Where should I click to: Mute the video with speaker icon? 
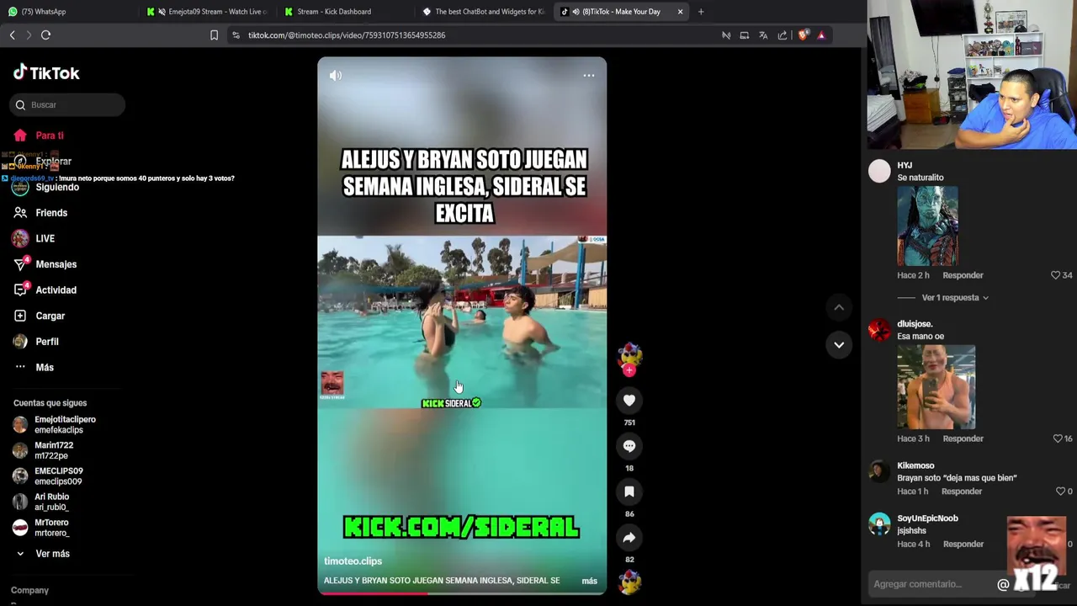[x=336, y=76]
